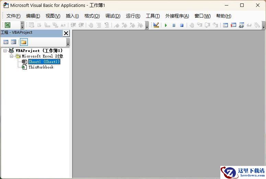Toggle Folders in project panel

[24, 42]
